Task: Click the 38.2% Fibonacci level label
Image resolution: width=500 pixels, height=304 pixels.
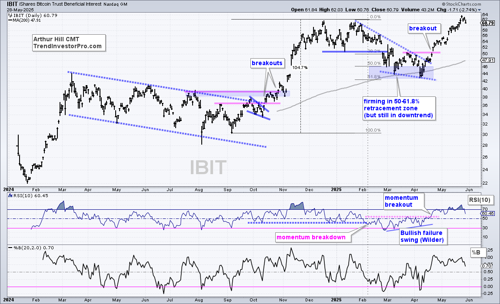Action: (374, 51)
